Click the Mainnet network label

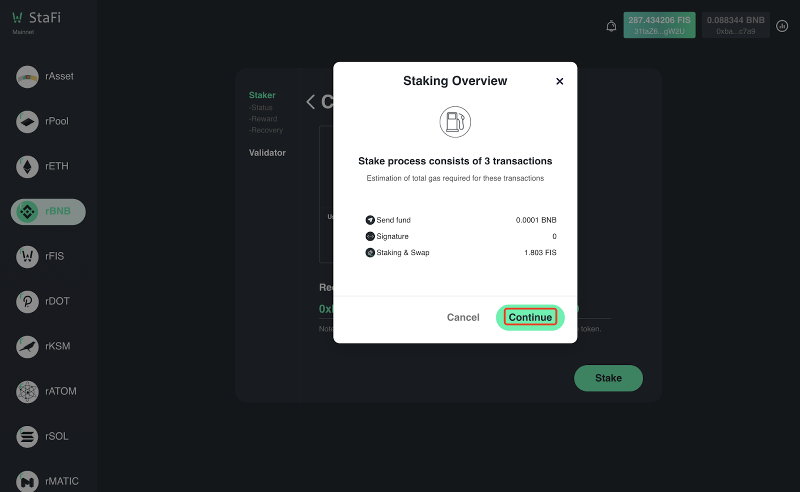23,32
